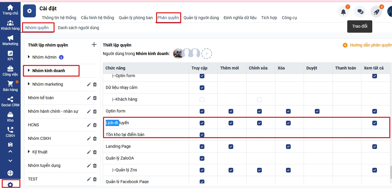Expand the Nhóm Admin tree node
The width and height of the screenshot is (392, 189).
(29, 57)
